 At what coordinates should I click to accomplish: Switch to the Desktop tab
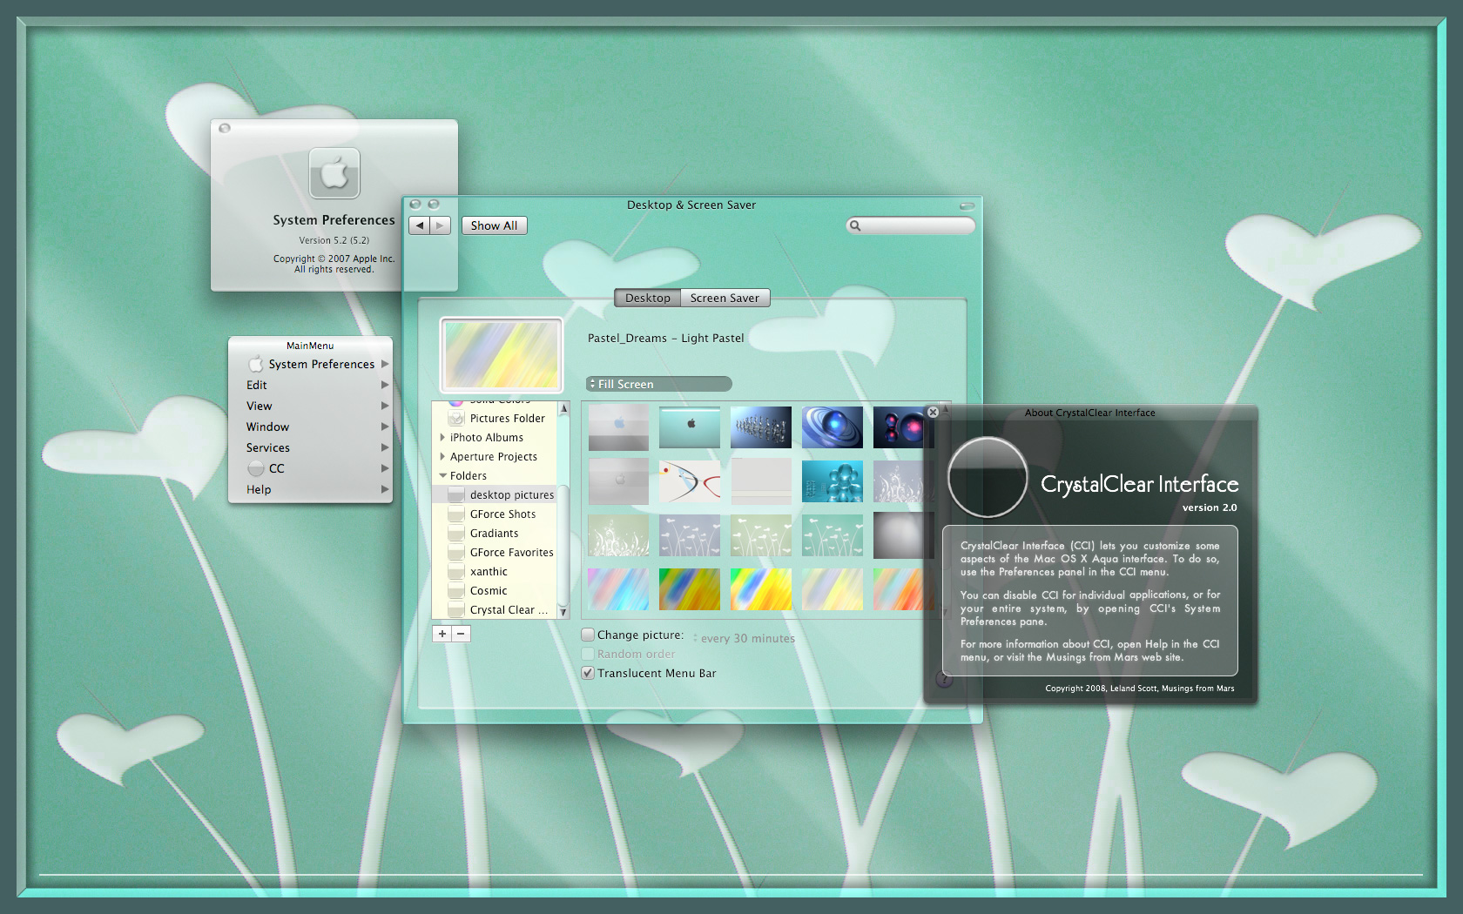coord(648,298)
